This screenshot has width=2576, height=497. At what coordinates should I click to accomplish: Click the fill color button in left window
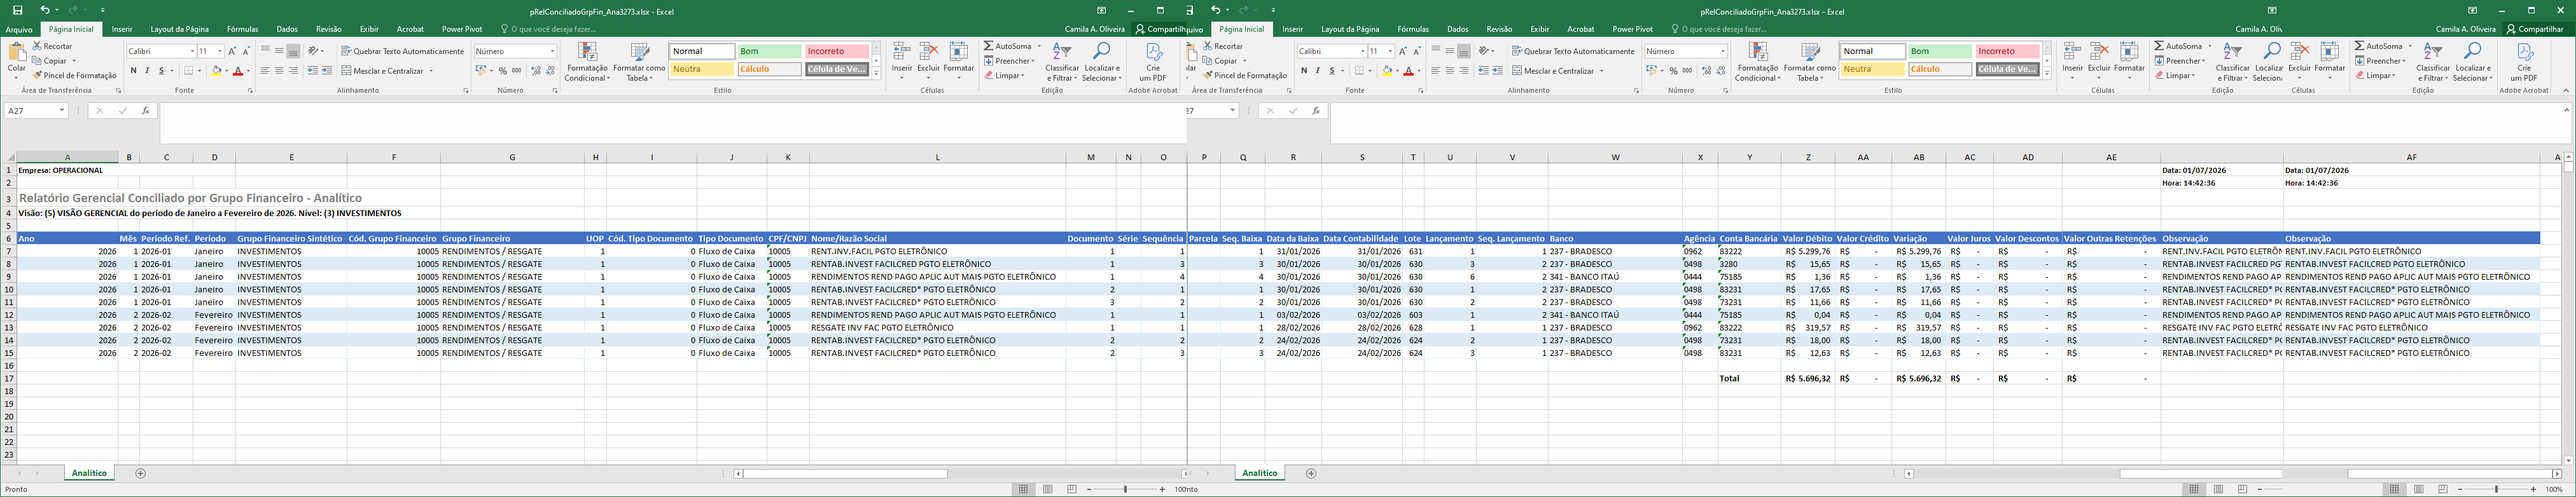point(216,71)
